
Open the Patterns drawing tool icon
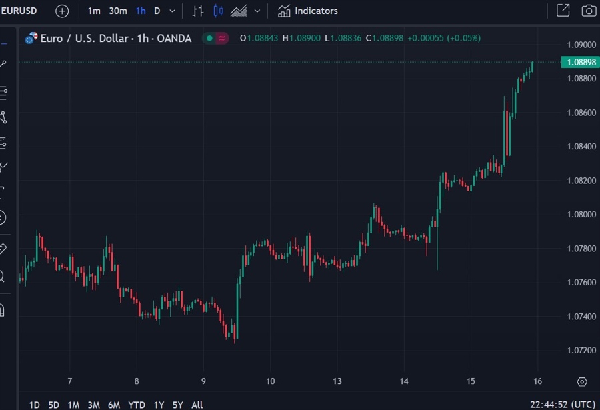coord(3,117)
